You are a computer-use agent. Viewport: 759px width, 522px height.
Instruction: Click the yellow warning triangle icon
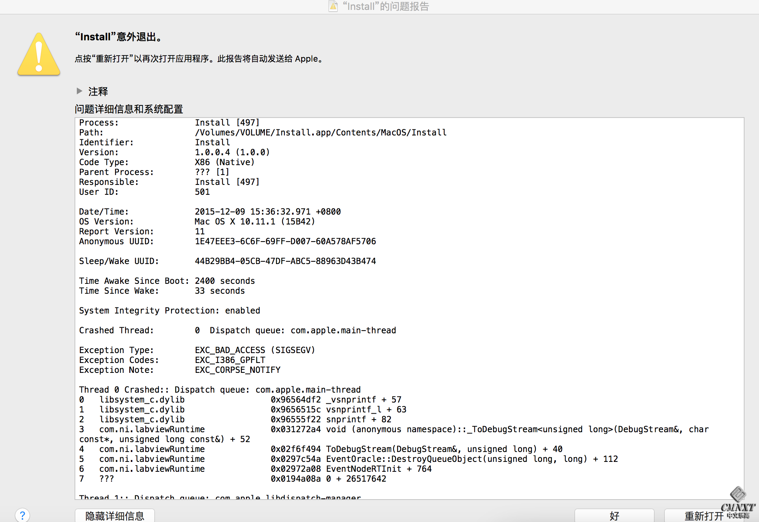39,54
